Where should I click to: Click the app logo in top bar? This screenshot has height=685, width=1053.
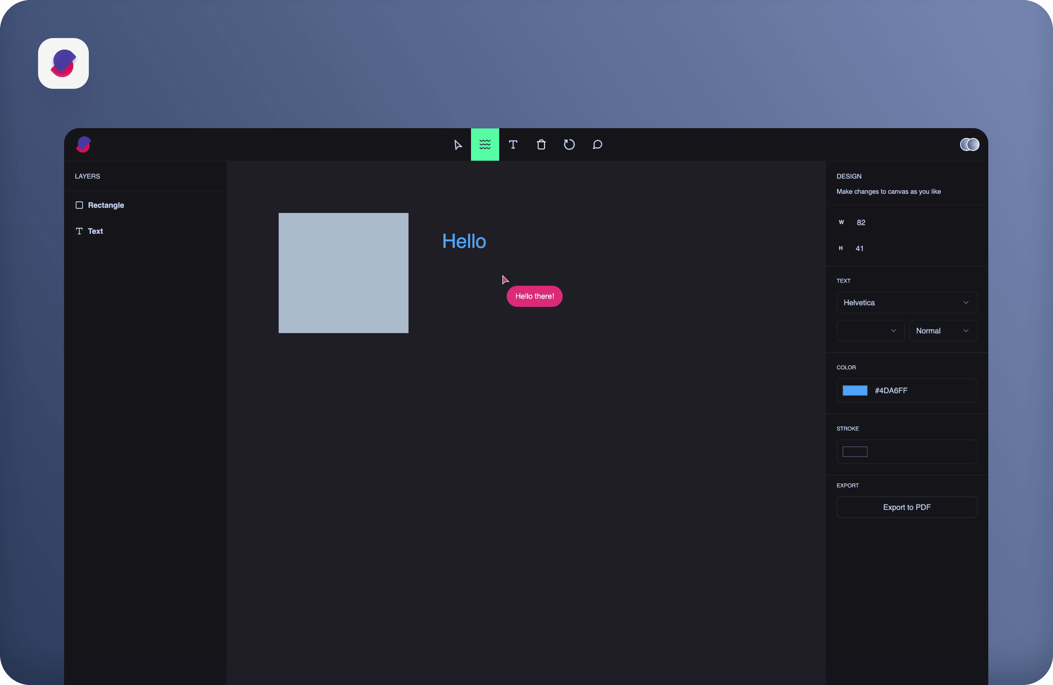83,145
